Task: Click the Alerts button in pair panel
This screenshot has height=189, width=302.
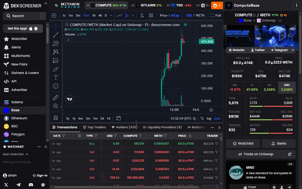Action: (279, 143)
